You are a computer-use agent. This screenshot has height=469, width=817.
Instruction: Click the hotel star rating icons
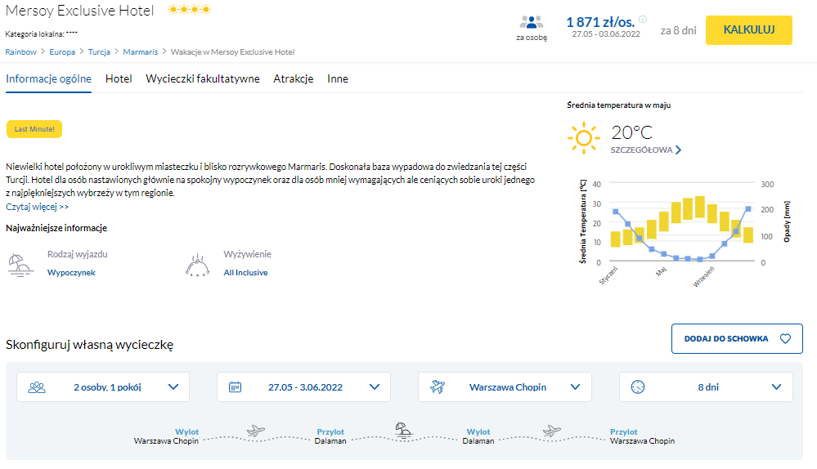[189, 10]
